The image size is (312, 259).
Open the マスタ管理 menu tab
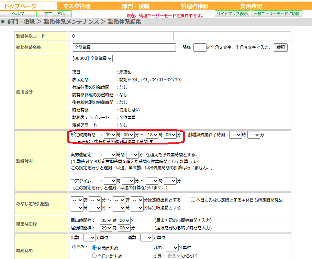tap(76, 6)
